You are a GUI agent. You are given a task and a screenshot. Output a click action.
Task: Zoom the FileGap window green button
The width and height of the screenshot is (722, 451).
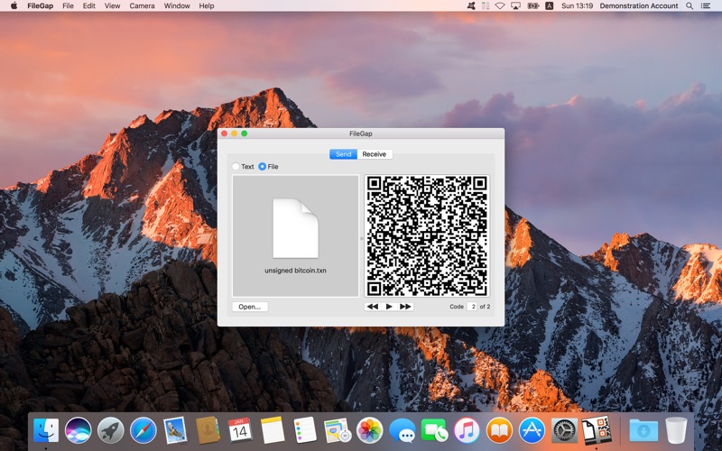pos(245,133)
